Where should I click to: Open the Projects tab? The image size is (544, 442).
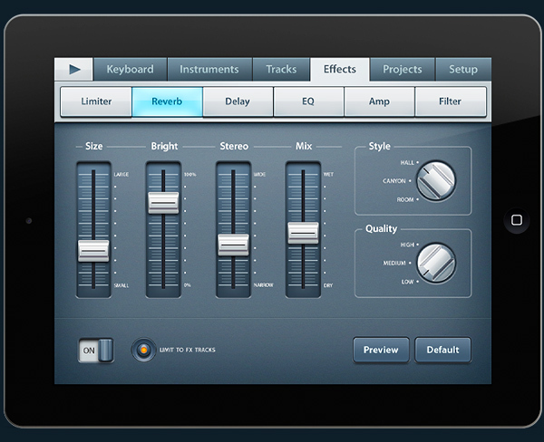(x=402, y=70)
